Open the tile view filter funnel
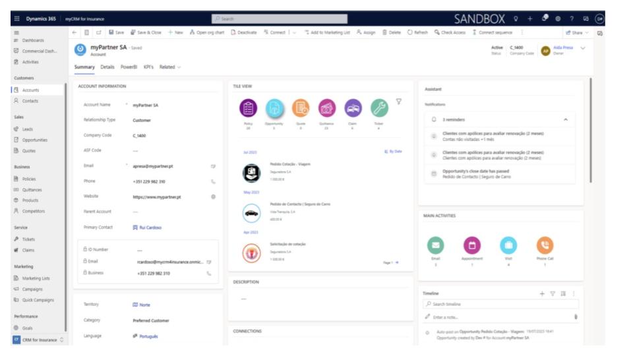633x356 pixels. 398,102
